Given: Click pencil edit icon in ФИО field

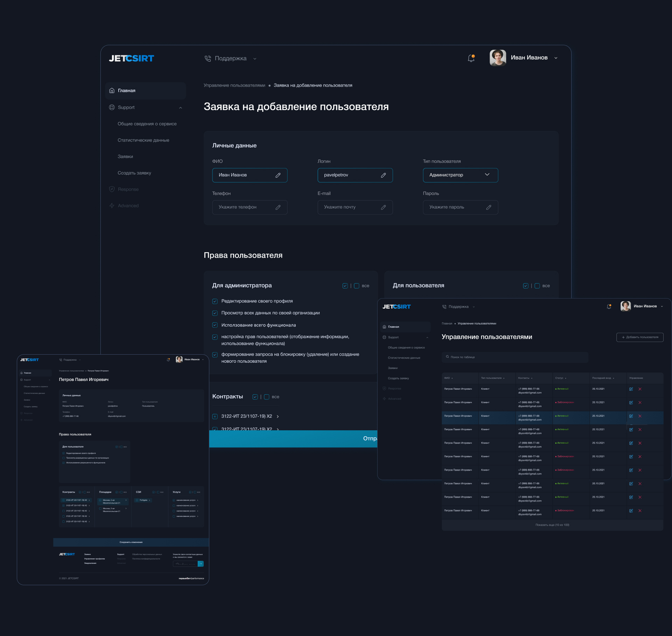Looking at the screenshot, I should [278, 175].
